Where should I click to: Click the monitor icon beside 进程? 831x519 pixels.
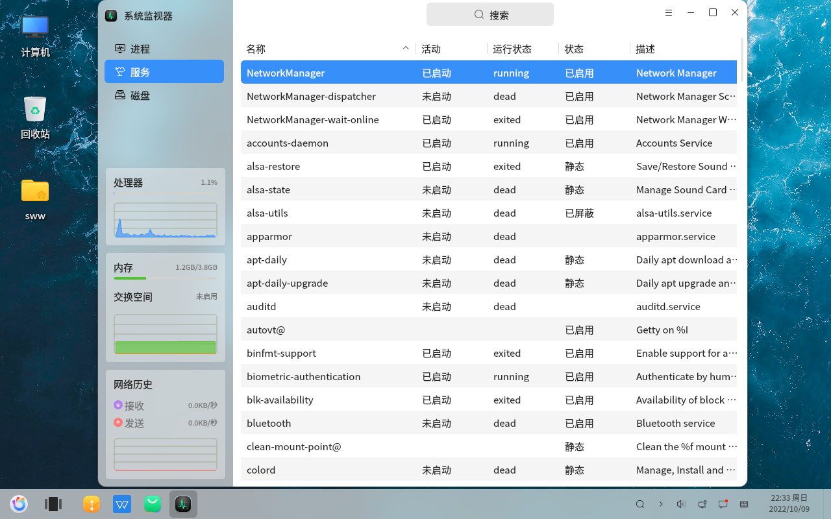119,49
